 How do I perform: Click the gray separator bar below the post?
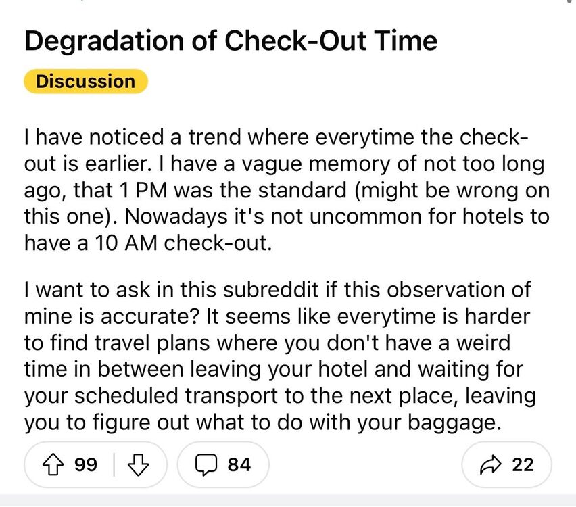click(288, 501)
